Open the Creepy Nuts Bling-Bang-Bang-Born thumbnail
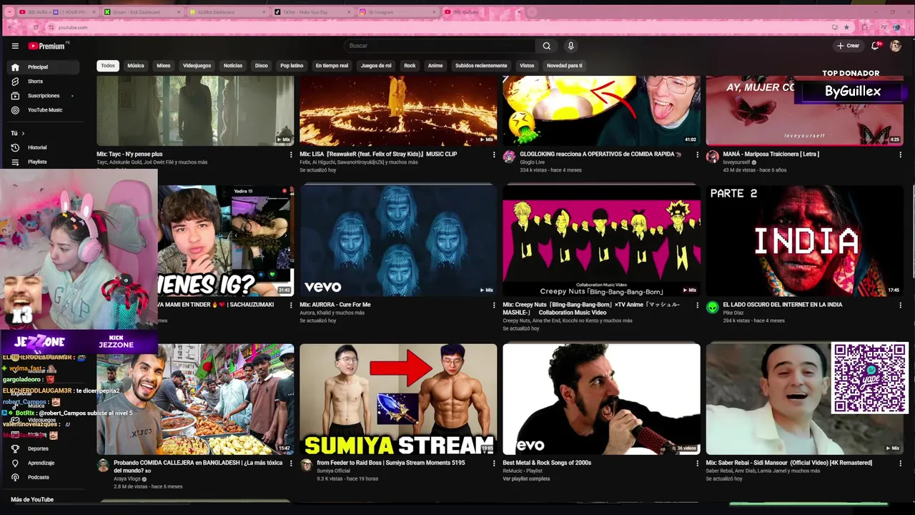Image resolution: width=915 pixels, height=515 pixels. pyautogui.click(x=601, y=240)
